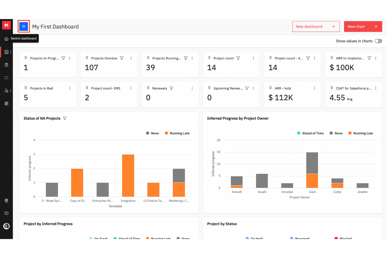Click filter icon on Projects In-Progress card
The height and width of the screenshot is (258, 387).
click(63, 58)
